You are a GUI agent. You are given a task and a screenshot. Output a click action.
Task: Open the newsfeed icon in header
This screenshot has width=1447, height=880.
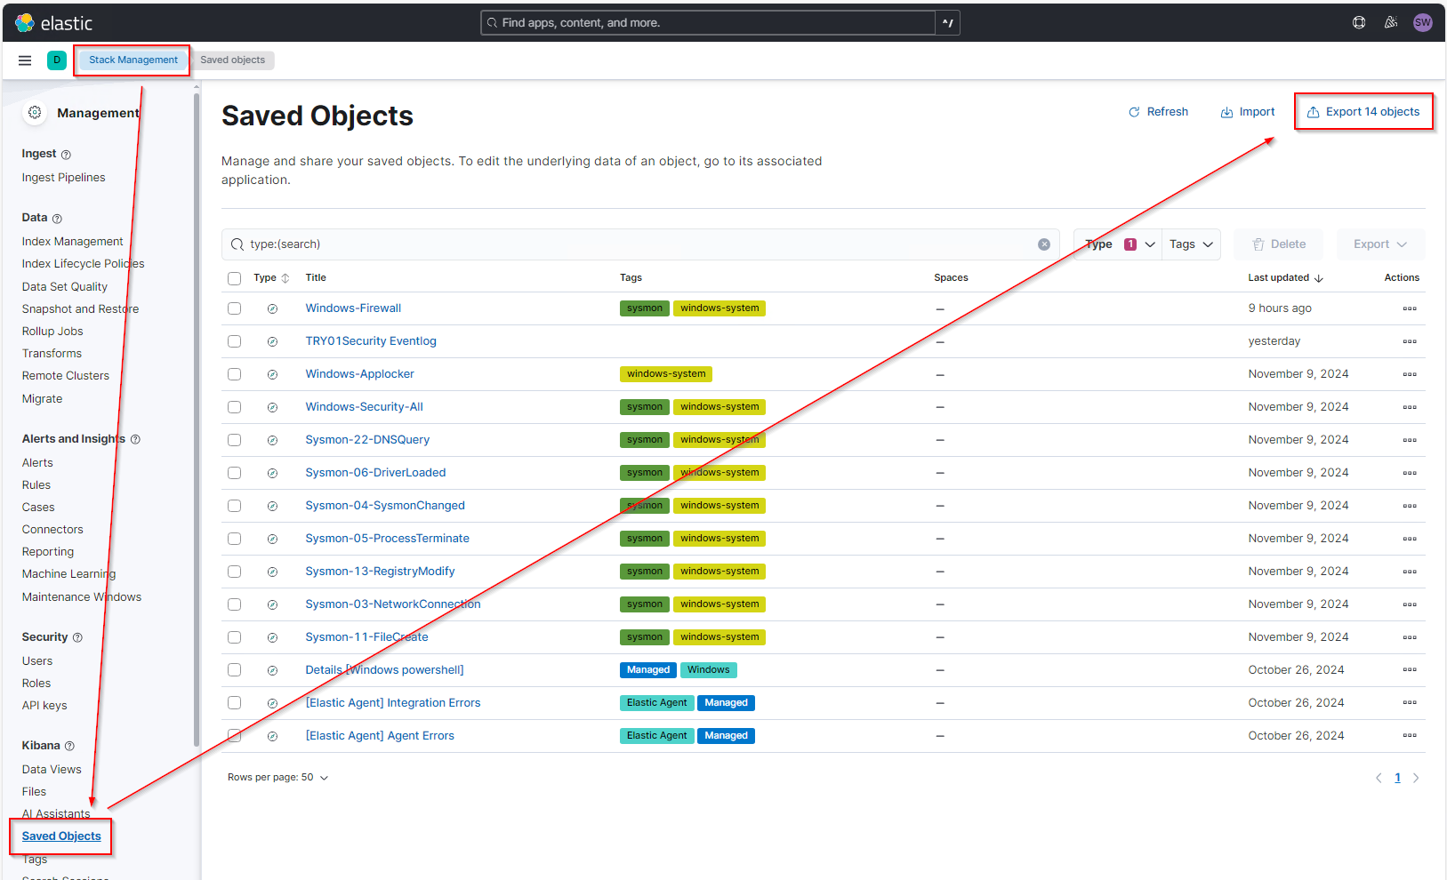[1391, 23]
